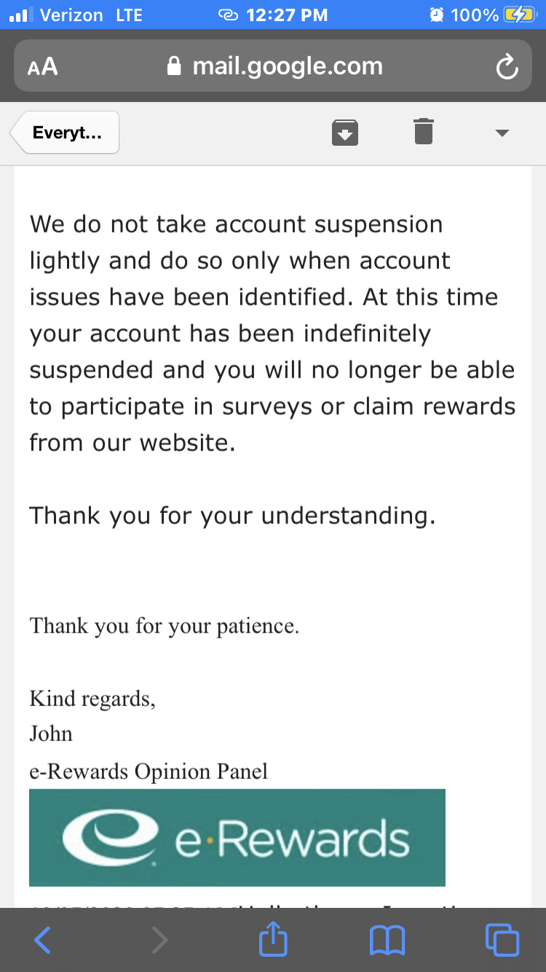The image size is (546, 972).
Task: Delete this email with the trash icon
Action: pos(424,131)
